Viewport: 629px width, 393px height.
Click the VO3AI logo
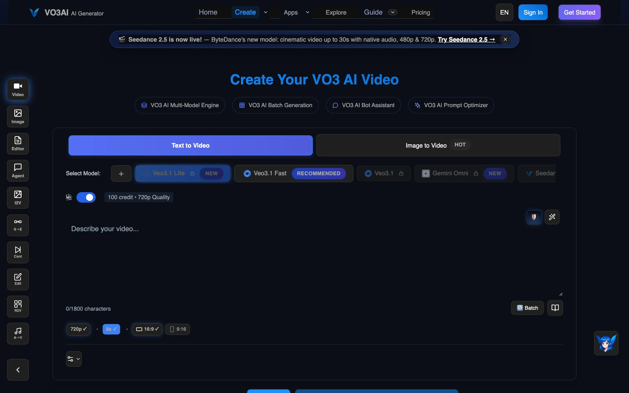coord(66,13)
